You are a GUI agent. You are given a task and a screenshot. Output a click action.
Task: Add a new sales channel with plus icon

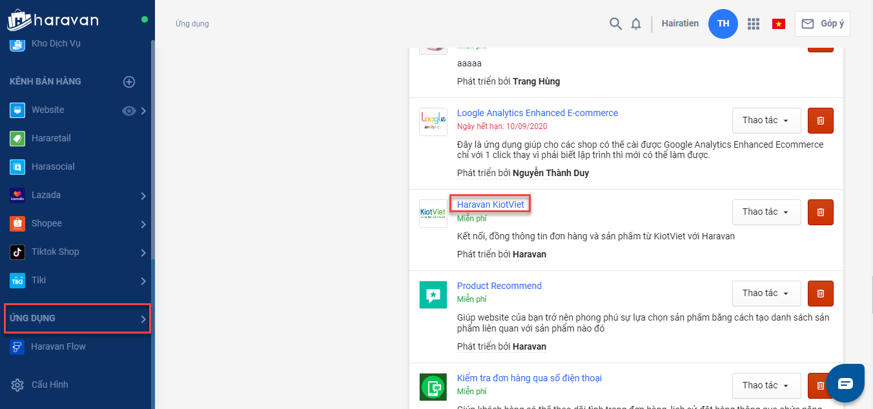[129, 82]
